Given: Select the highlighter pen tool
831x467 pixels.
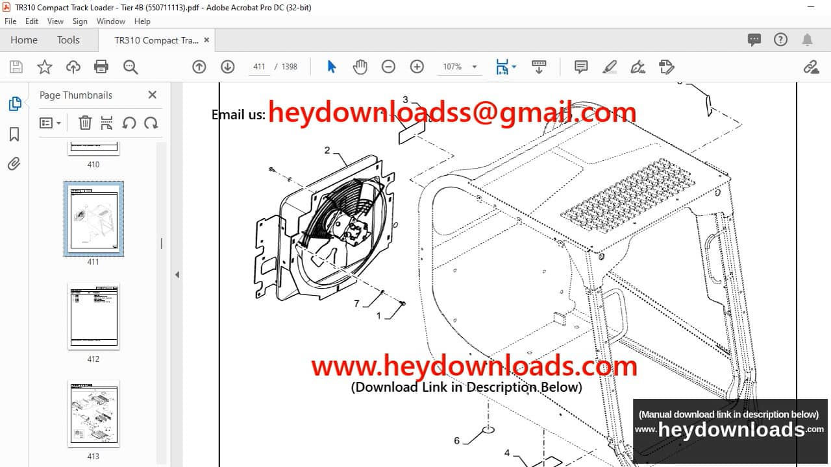Looking at the screenshot, I should 610,67.
